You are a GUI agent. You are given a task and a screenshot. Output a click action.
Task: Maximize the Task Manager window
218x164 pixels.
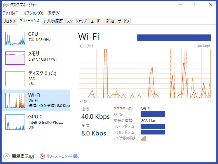[196, 5]
